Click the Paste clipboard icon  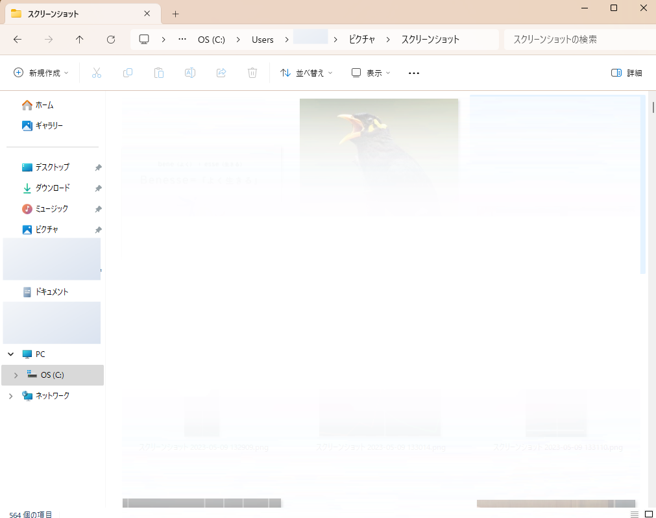pyautogui.click(x=159, y=73)
